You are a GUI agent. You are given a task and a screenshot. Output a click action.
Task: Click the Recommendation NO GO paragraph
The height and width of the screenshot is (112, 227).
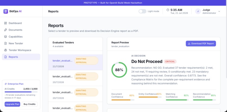point(173,75)
